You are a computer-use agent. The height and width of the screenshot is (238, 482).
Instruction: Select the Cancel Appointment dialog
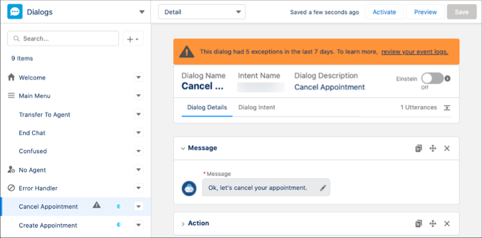(48, 207)
